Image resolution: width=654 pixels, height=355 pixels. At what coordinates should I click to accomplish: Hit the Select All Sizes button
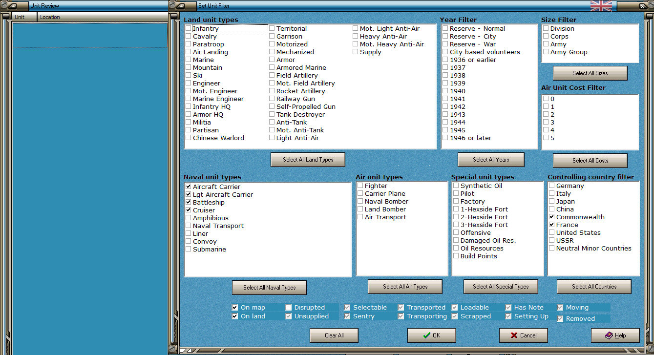[x=590, y=73]
